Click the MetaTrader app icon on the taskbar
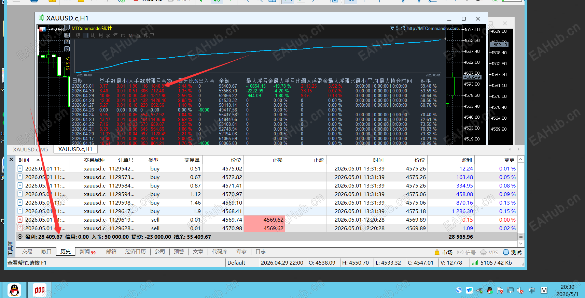585x298 pixels. coord(39,290)
